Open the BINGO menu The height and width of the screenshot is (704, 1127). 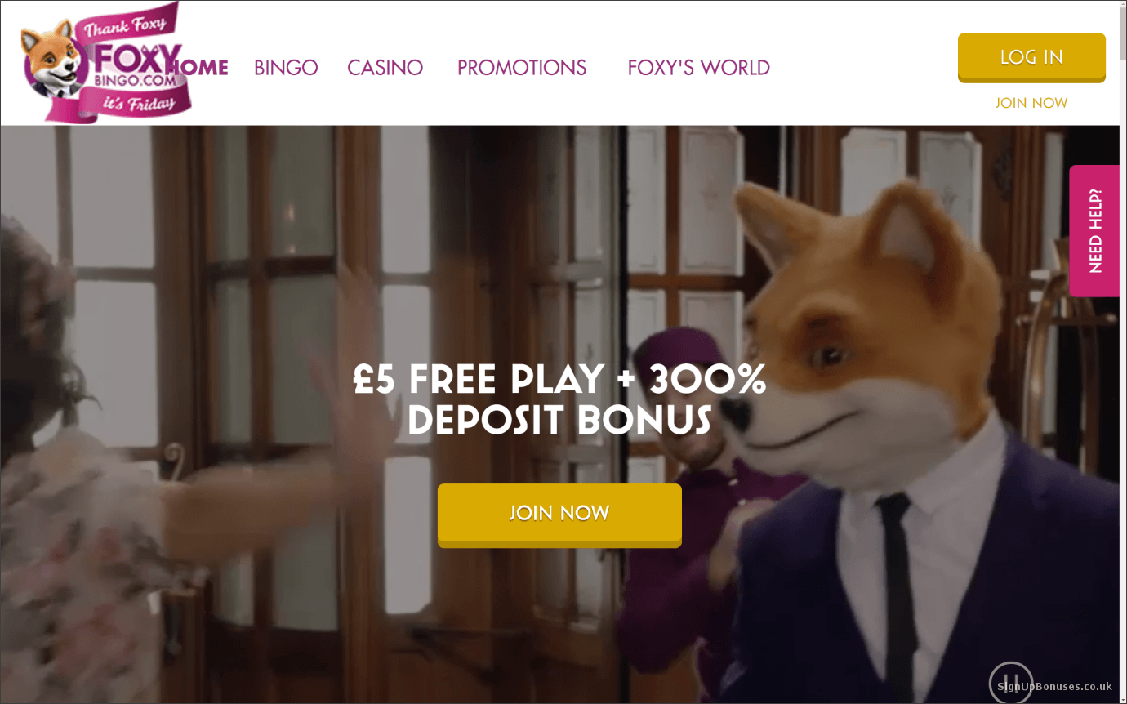pyautogui.click(x=286, y=67)
